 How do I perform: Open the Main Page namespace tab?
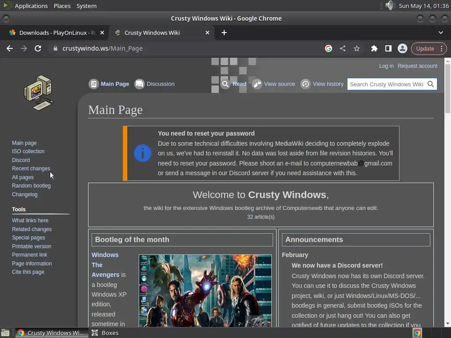[115, 84]
